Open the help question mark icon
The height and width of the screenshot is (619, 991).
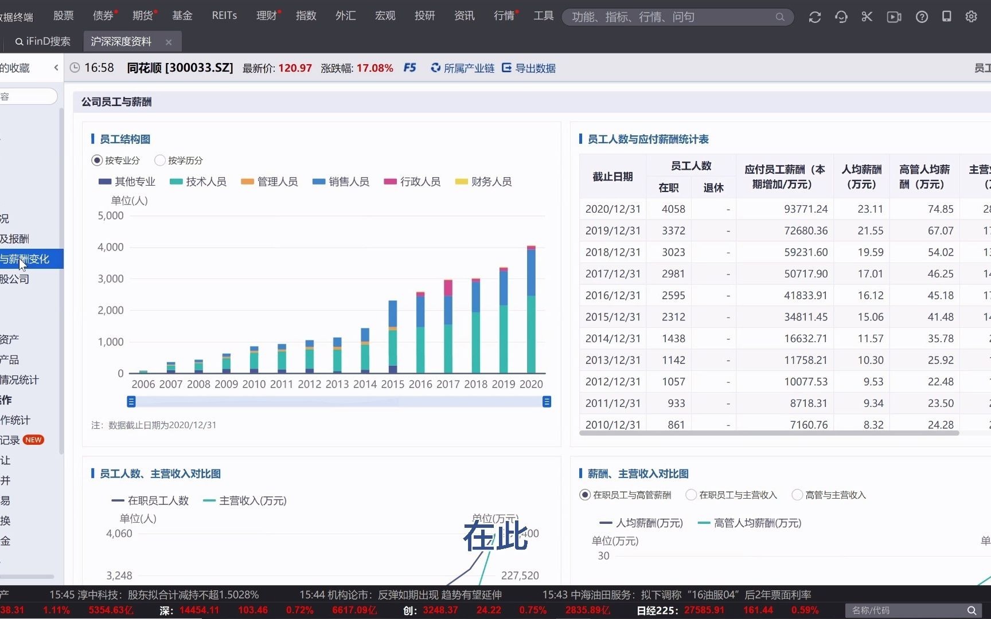921,17
